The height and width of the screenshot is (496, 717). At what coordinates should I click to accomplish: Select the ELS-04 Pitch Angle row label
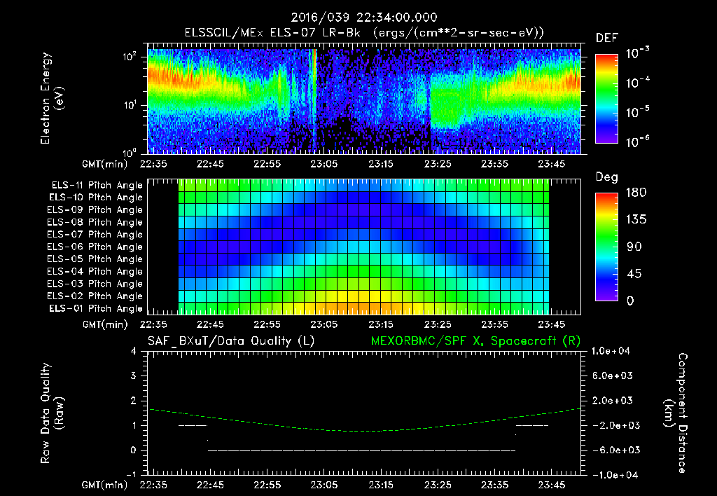[x=95, y=271]
